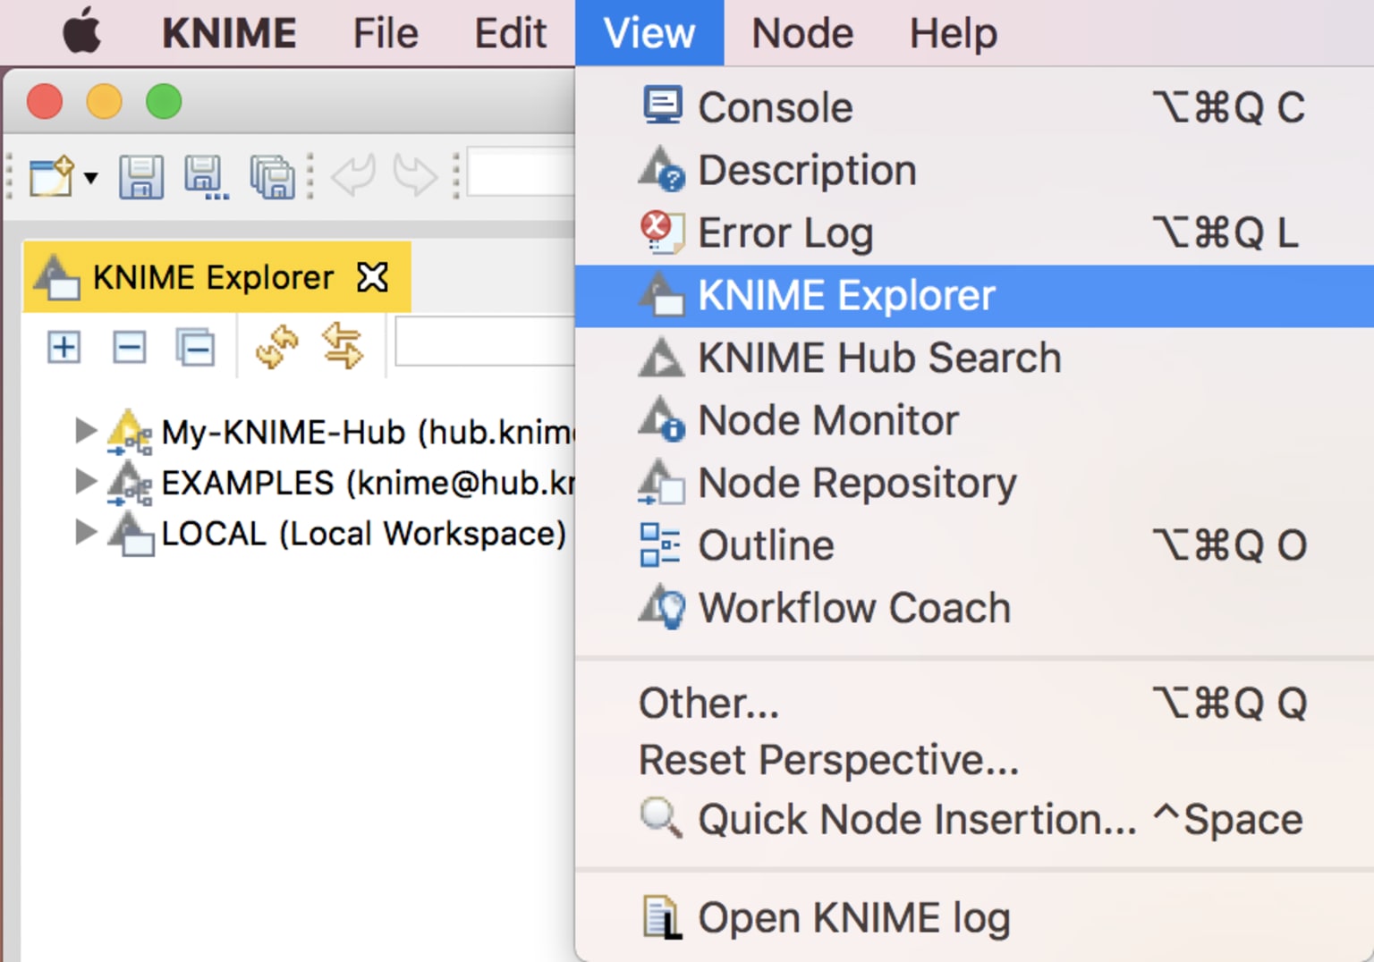Click the Outline list icon
The height and width of the screenshot is (962, 1374).
(x=660, y=545)
